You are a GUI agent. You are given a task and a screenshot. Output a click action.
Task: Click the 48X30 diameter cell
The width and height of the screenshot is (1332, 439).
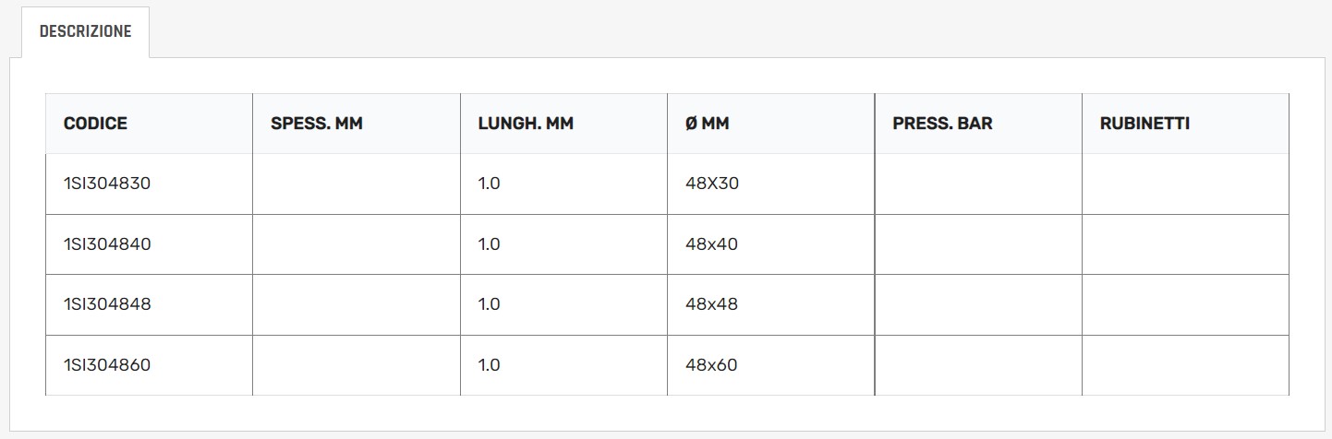(x=712, y=184)
